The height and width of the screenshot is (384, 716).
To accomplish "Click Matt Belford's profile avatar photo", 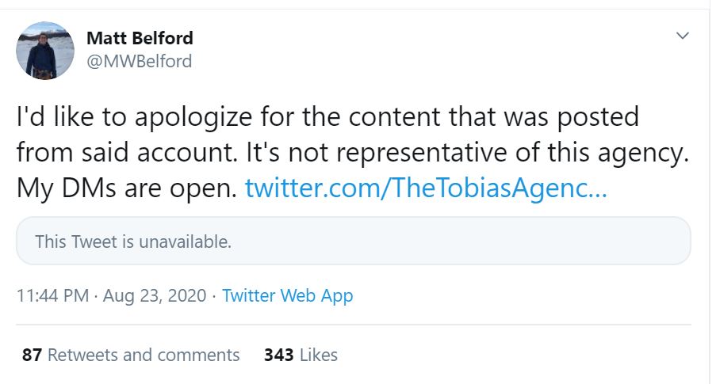I will point(46,51).
